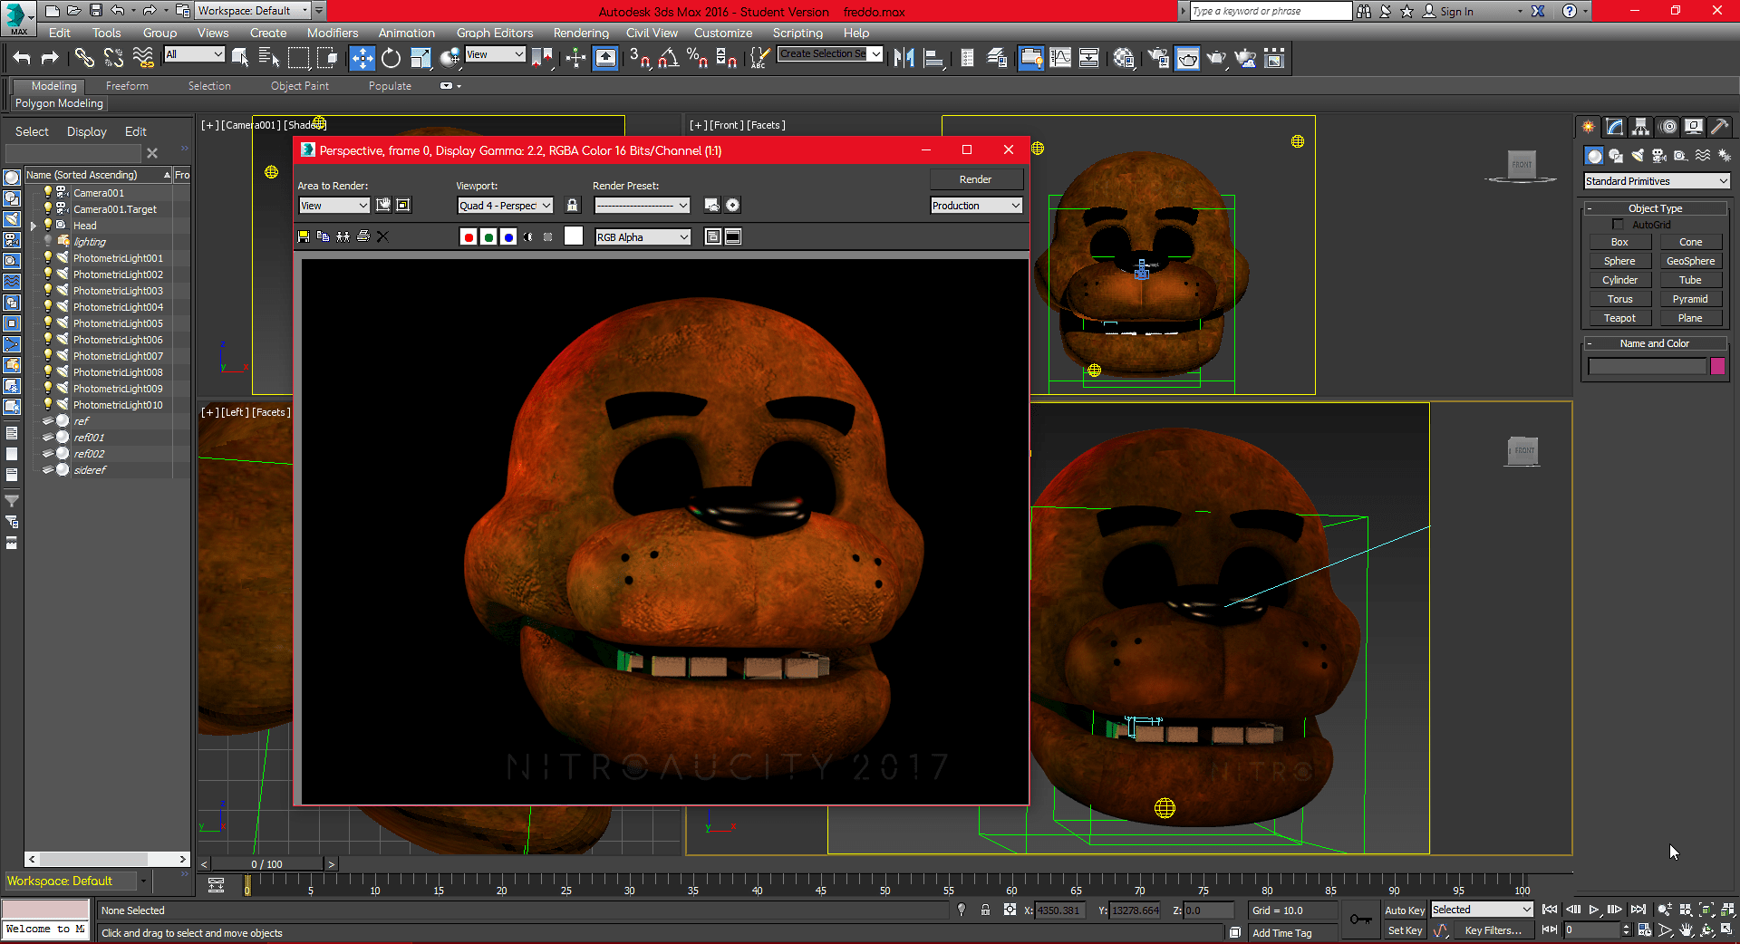Open the Selected key filter dropdown
The height and width of the screenshot is (944, 1740).
coord(1482,910)
